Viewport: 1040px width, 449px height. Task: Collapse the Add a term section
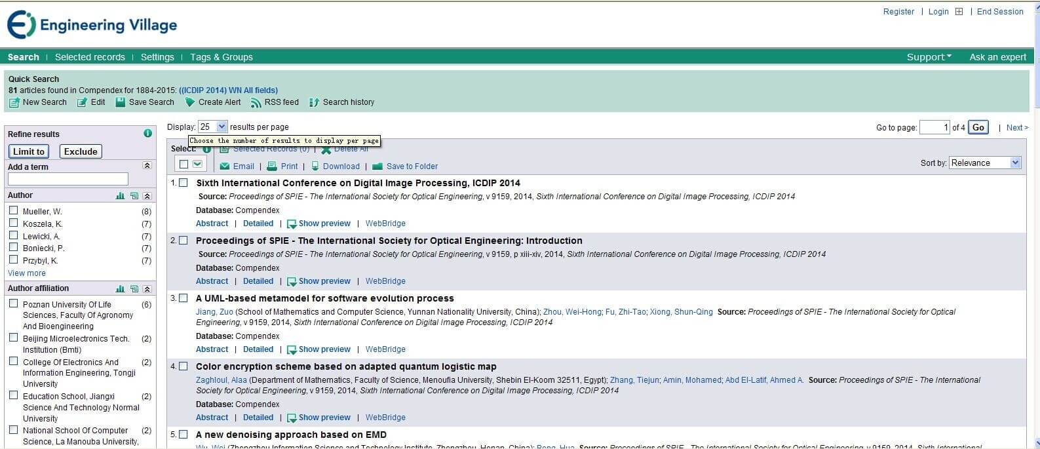147,166
